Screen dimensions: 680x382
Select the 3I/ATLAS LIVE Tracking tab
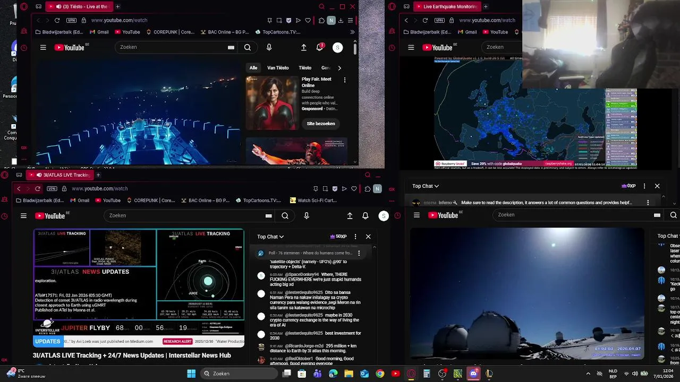[59, 175]
